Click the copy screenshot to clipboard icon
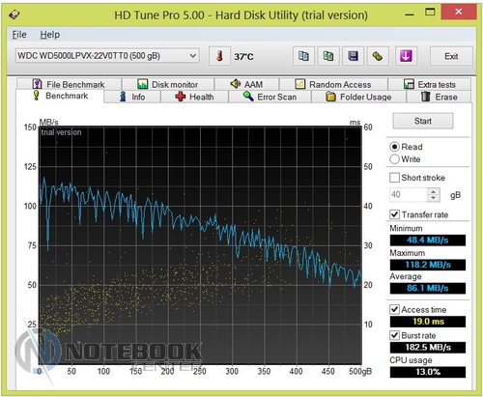Image resolution: width=483 pixels, height=397 pixels. (328, 56)
